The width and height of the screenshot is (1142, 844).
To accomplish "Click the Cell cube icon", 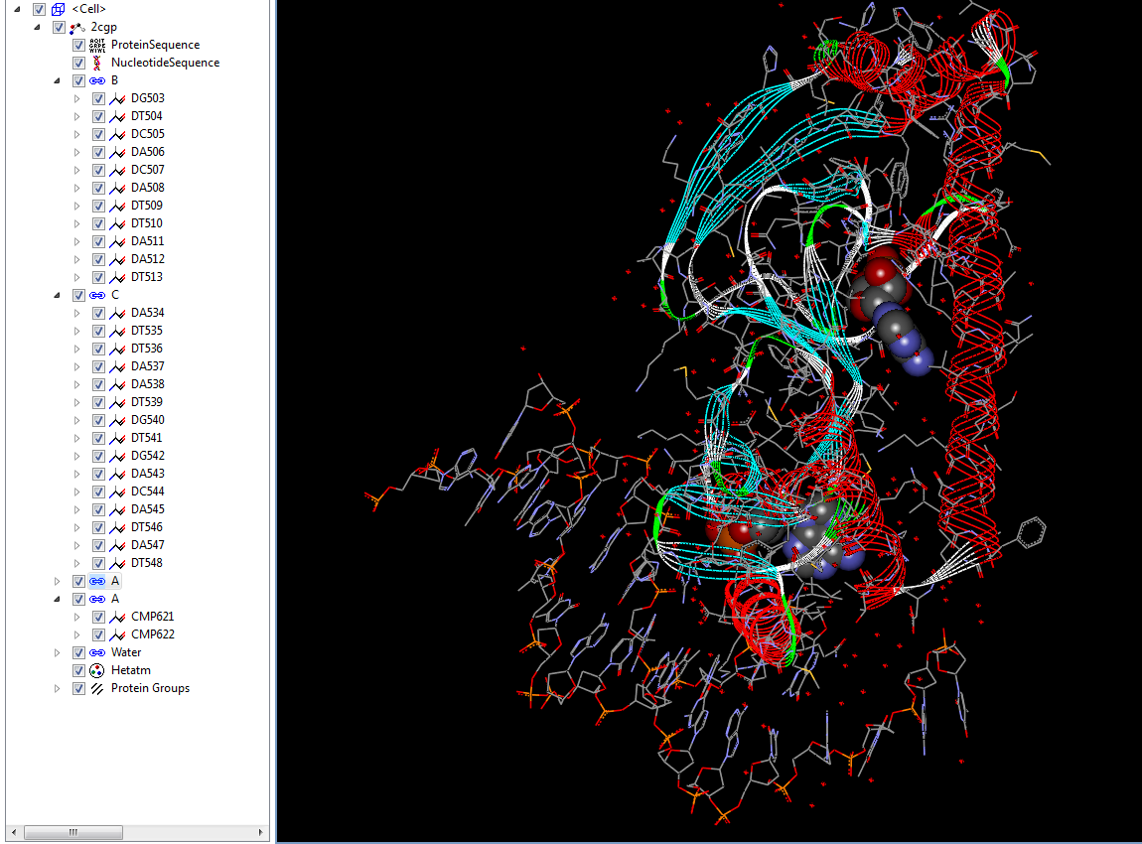I will coord(59,10).
